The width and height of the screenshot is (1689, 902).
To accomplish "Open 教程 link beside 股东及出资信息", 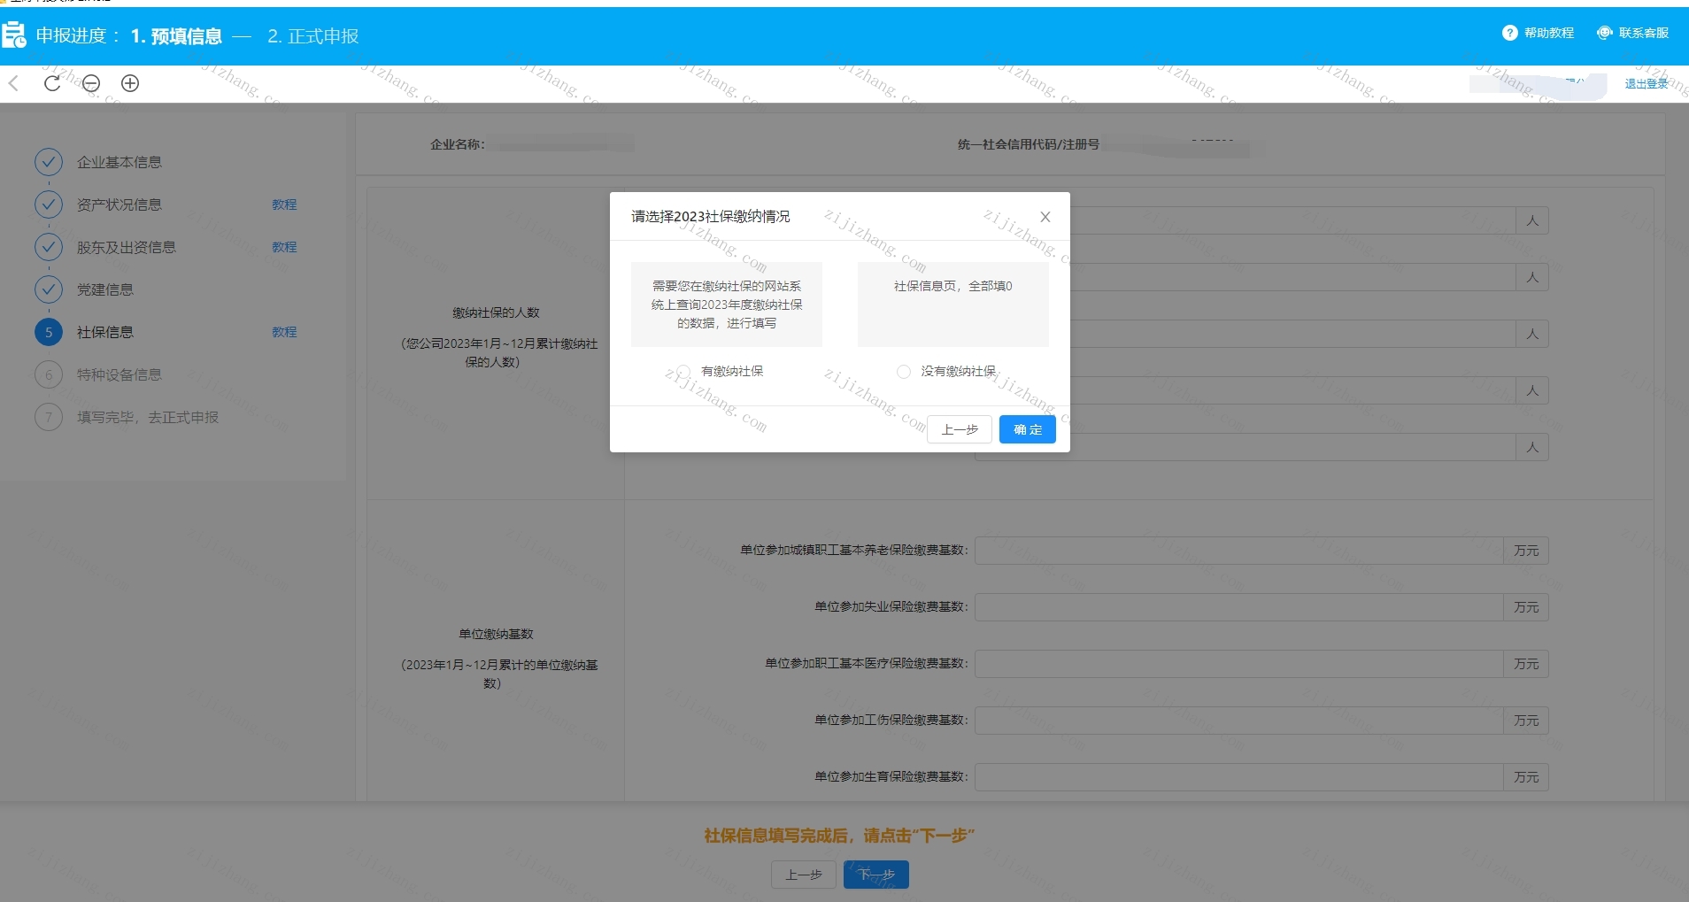I will pyautogui.click(x=284, y=247).
